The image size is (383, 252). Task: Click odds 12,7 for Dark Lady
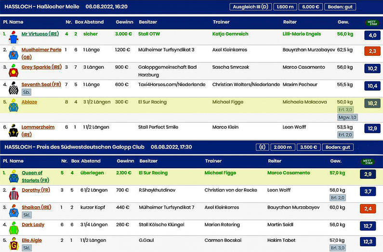[x=368, y=226]
